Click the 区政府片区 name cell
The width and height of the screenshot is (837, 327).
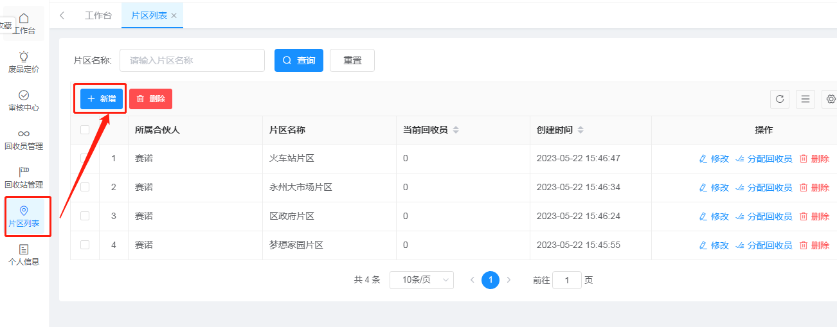point(291,217)
